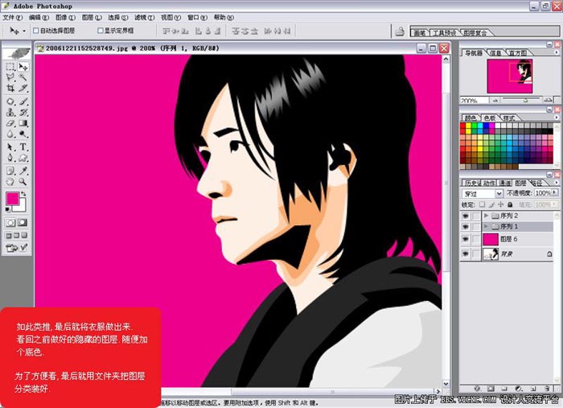Enable 显示定界框 checkbox
The width and height of the screenshot is (563, 408).
pyautogui.click(x=101, y=31)
